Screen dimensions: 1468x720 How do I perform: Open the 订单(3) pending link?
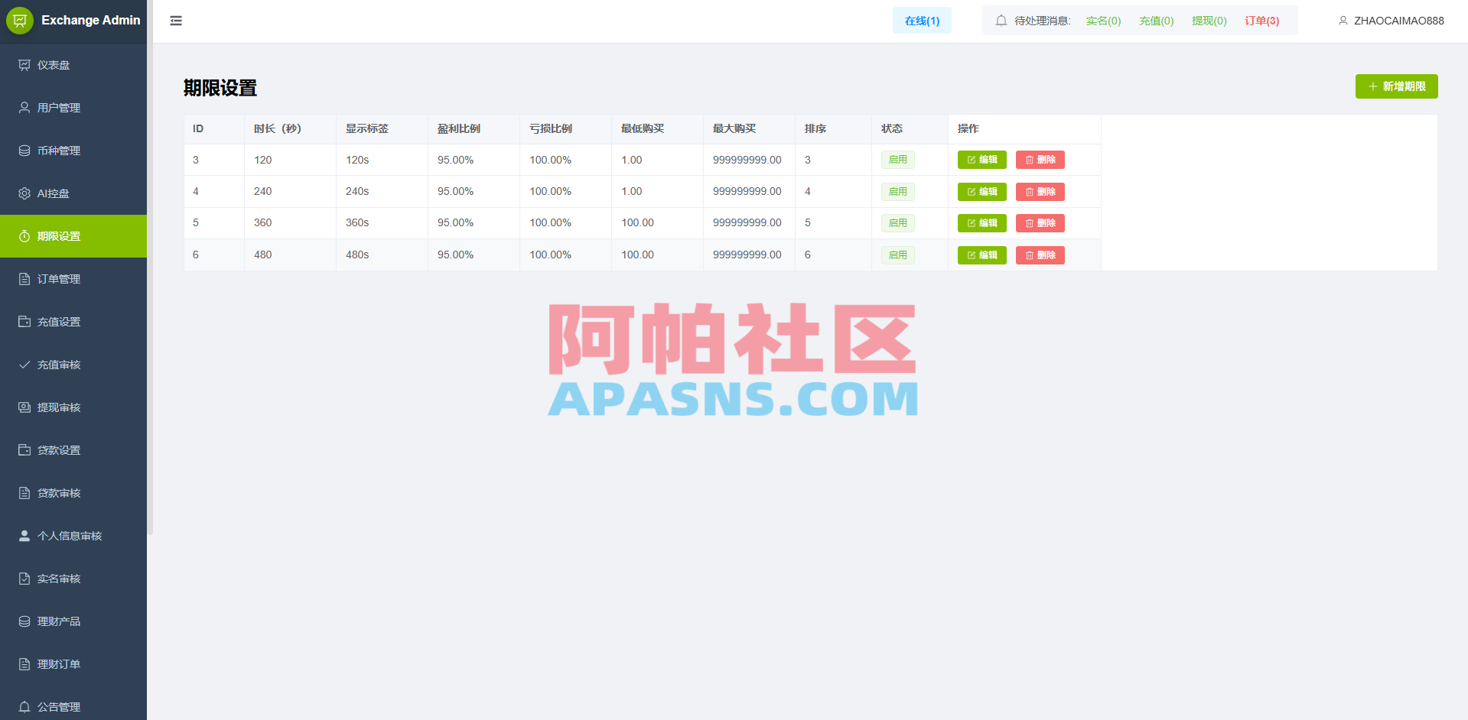click(1261, 21)
